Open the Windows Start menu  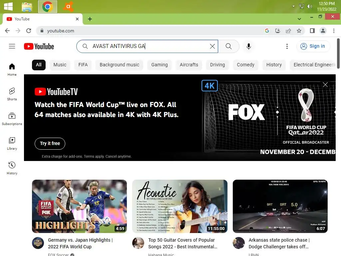pos(8,7)
